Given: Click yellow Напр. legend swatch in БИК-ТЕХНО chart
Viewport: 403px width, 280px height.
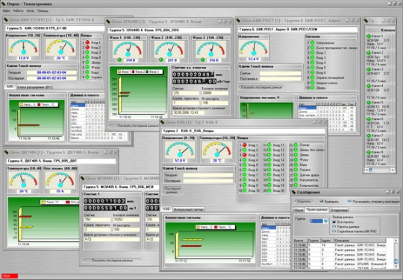Looking at the screenshot, I should pos(22,104).
